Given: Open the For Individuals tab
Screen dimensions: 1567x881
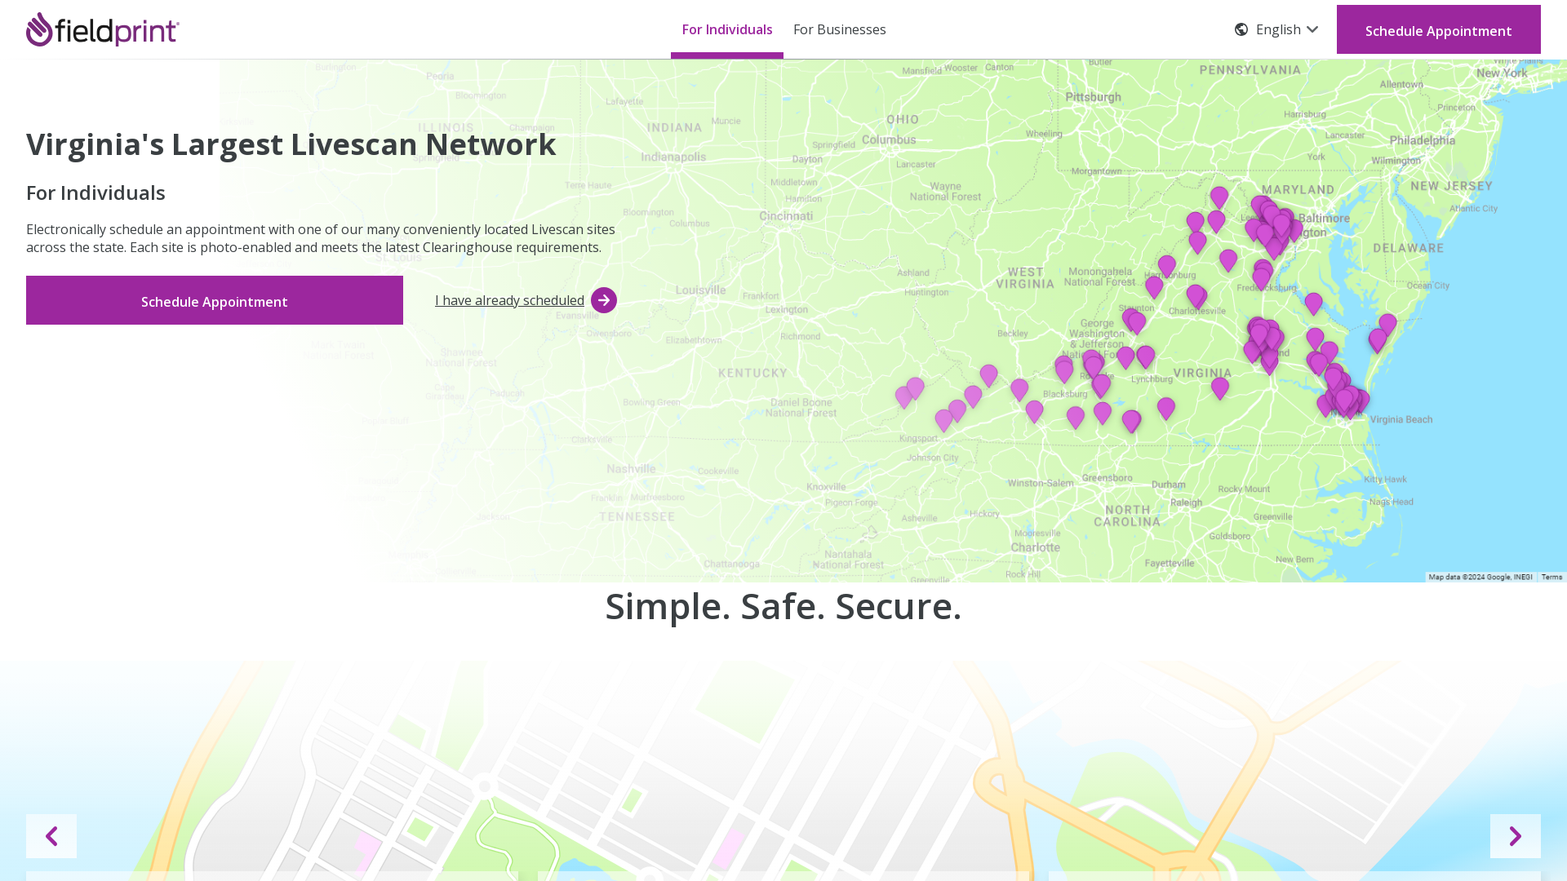Looking at the screenshot, I should (x=727, y=29).
